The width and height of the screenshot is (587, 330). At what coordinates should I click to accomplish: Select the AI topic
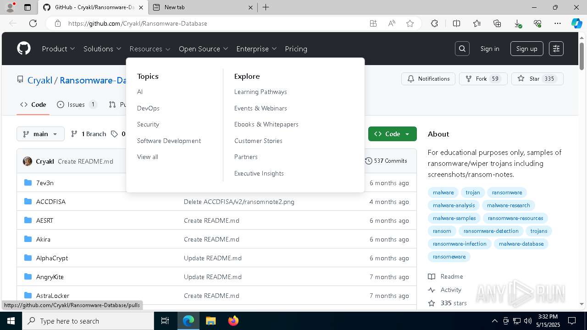tap(140, 92)
